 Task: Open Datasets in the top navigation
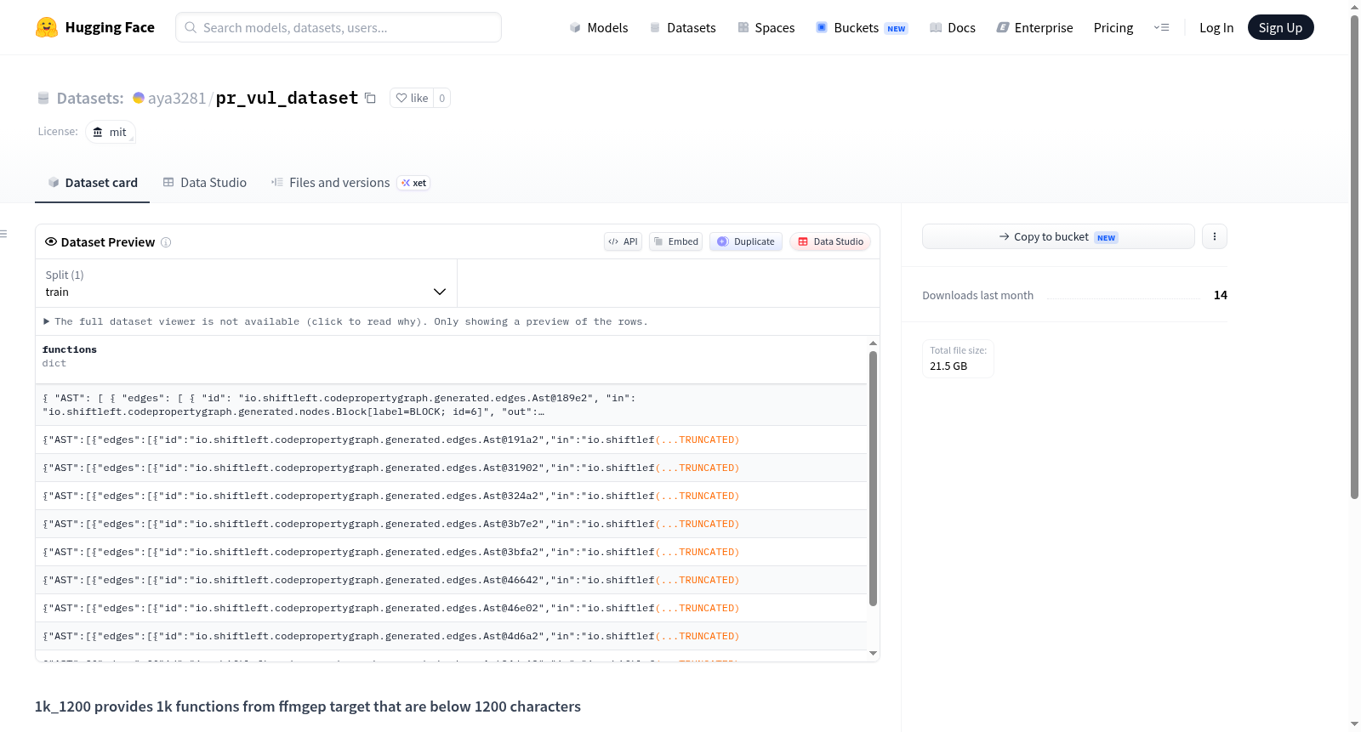point(683,27)
